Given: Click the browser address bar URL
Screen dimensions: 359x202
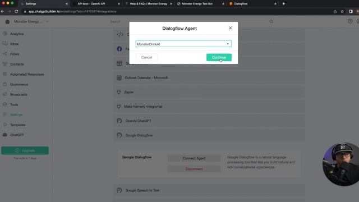Looking at the screenshot, I should pyautogui.click(x=72, y=11).
